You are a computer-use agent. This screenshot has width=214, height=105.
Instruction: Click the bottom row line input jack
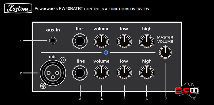point(80,73)
